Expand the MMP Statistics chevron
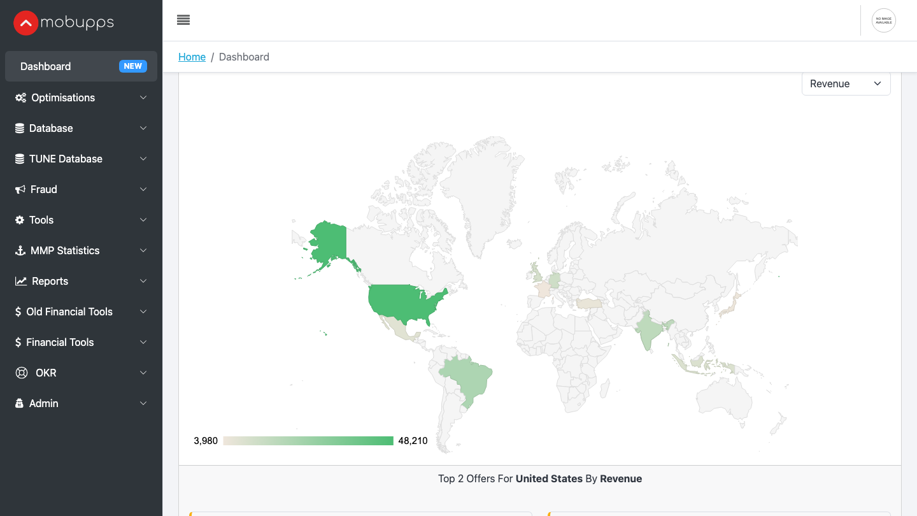Image resolution: width=917 pixels, height=516 pixels. point(143,250)
